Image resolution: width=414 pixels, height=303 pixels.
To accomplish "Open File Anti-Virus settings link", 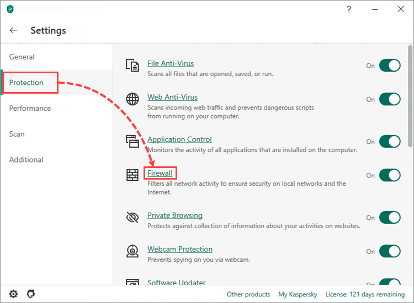I will click(171, 63).
